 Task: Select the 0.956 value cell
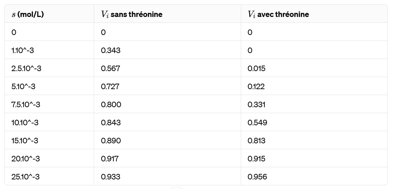[x=257, y=177]
